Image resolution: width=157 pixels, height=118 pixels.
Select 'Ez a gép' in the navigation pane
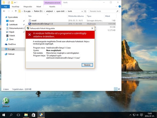point(11,49)
